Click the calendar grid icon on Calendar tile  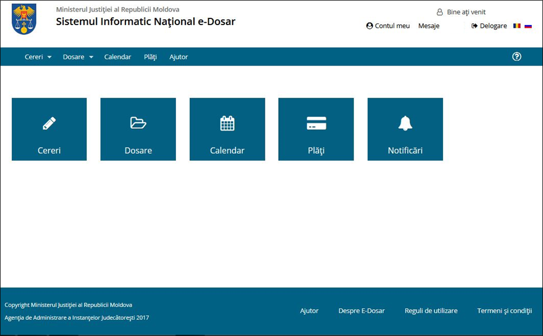click(x=227, y=123)
